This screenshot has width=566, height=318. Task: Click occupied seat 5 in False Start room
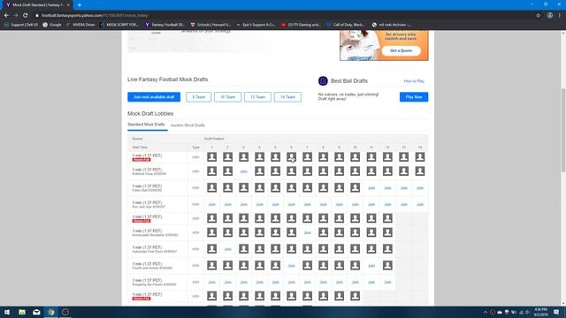(275, 187)
